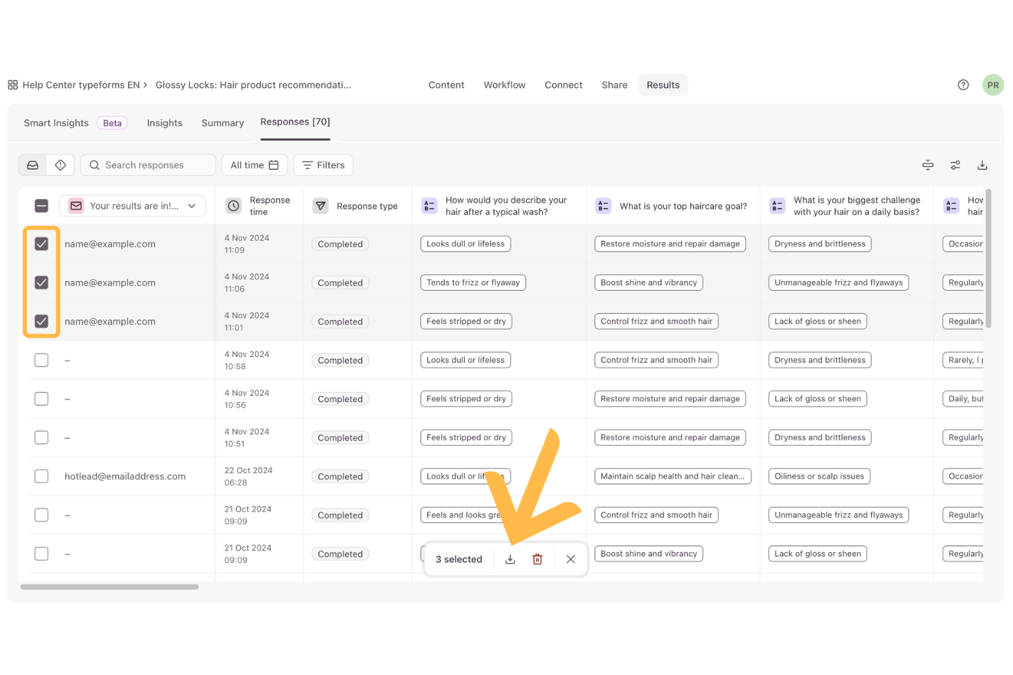The image size is (1013, 675).
Task: Open the Share tab
Action: tap(615, 85)
